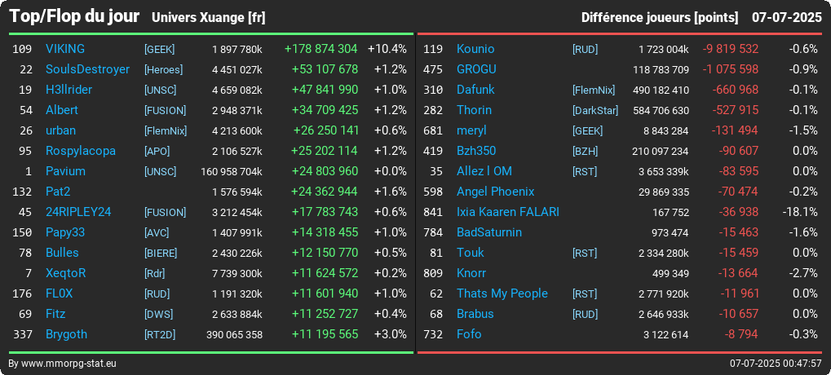Click meryl's [GEEK] alliance tag
831x375 pixels.
[x=587, y=130]
